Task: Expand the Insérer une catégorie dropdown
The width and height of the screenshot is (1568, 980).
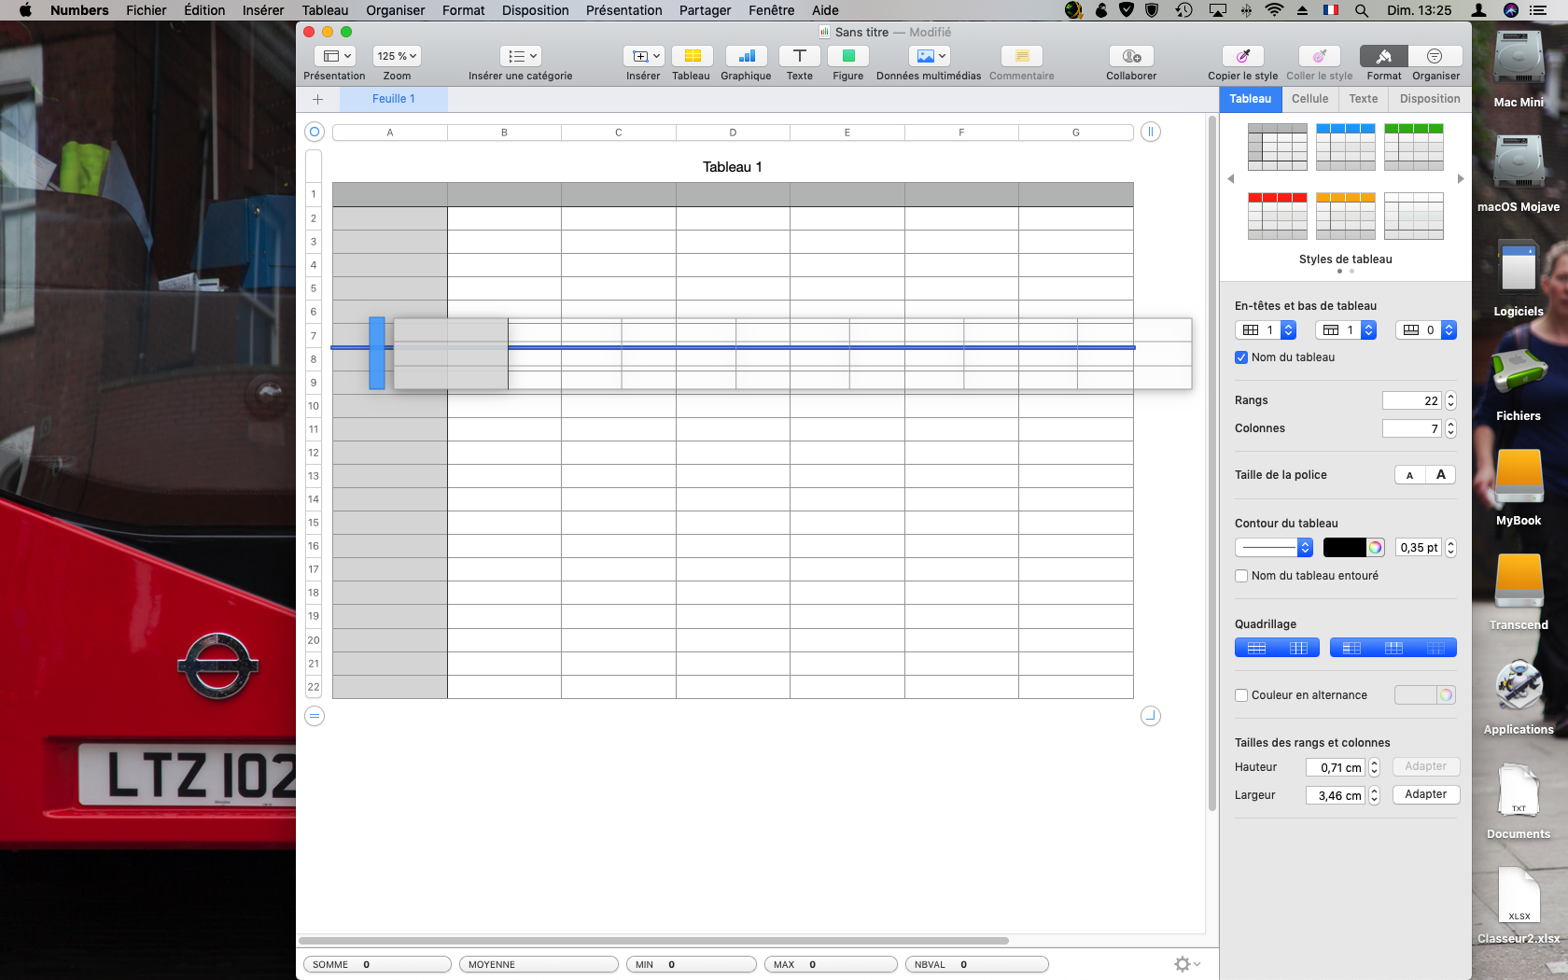Action: pos(521,56)
